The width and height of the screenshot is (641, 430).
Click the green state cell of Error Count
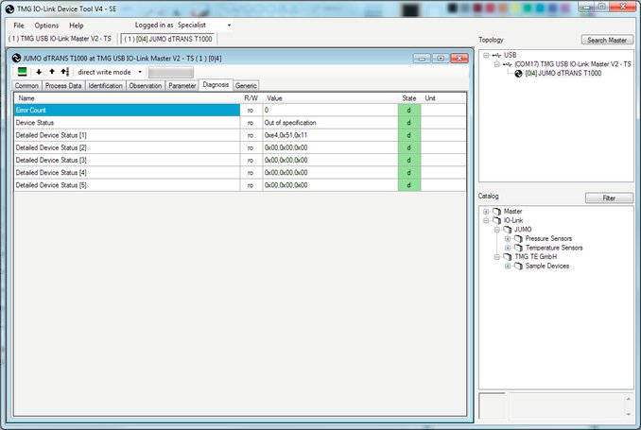pyautogui.click(x=409, y=110)
